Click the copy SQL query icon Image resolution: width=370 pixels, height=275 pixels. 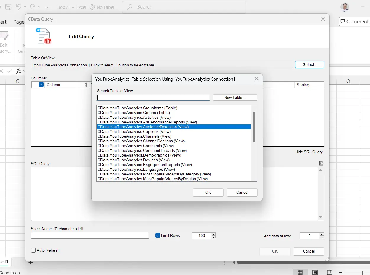point(321,163)
